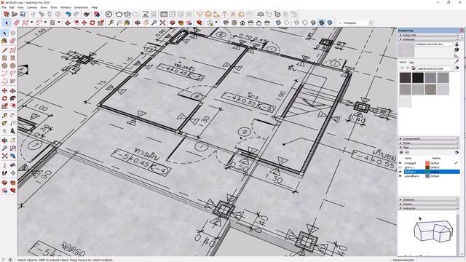Select the Zoom magnifier in the top toolbar
Viewport: 466px width, 262px height.
[x=154, y=23]
